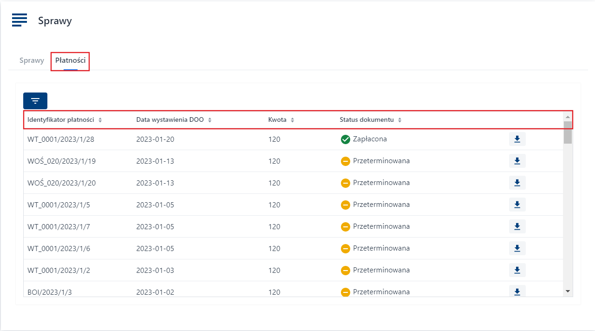This screenshot has width=595, height=331.
Task: Download document for WT_0001/2023/1/2
Action: (517, 270)
